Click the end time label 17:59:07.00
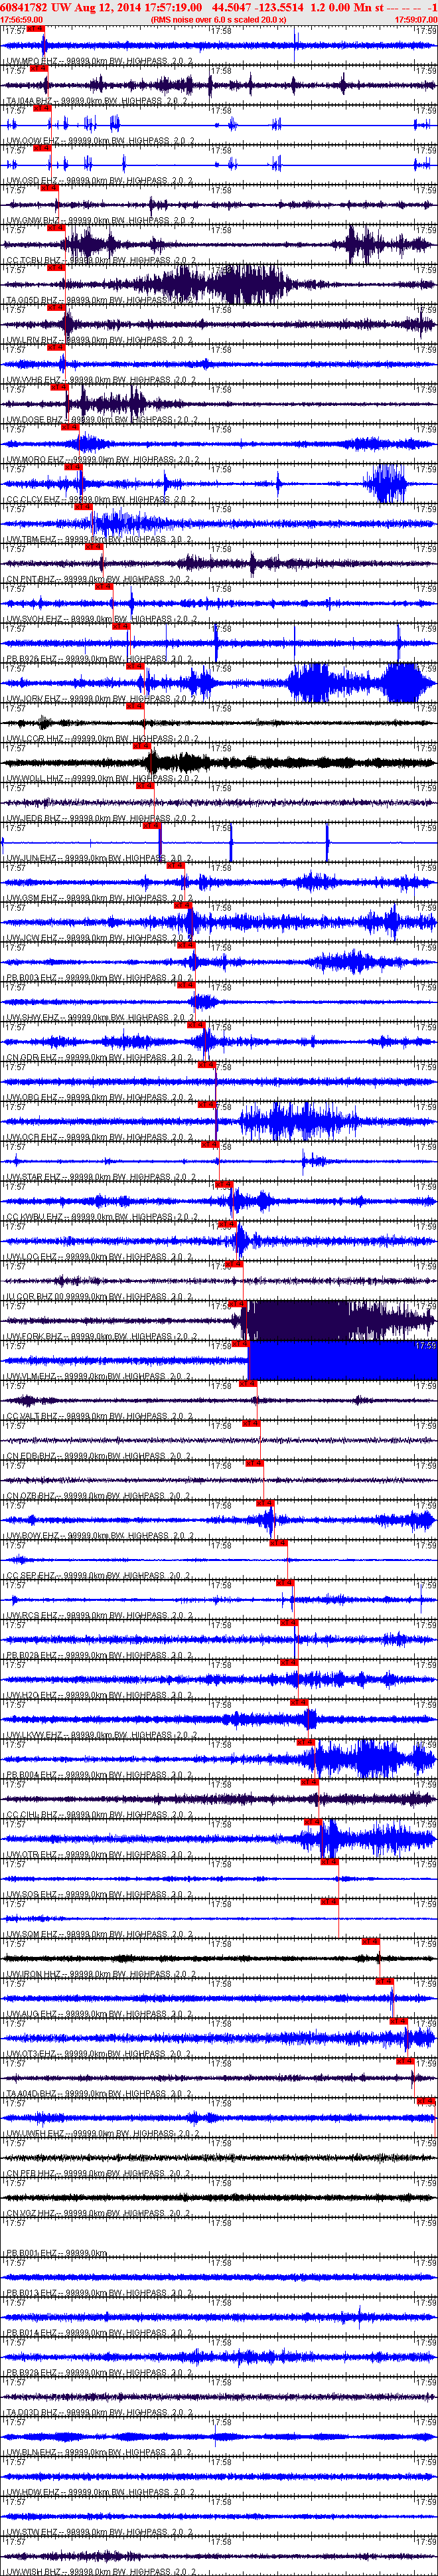438x2576 pixels. click(x=415, y=19)
